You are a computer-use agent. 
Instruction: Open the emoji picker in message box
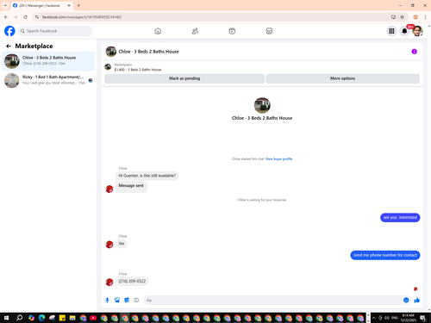tap(406, 300)
